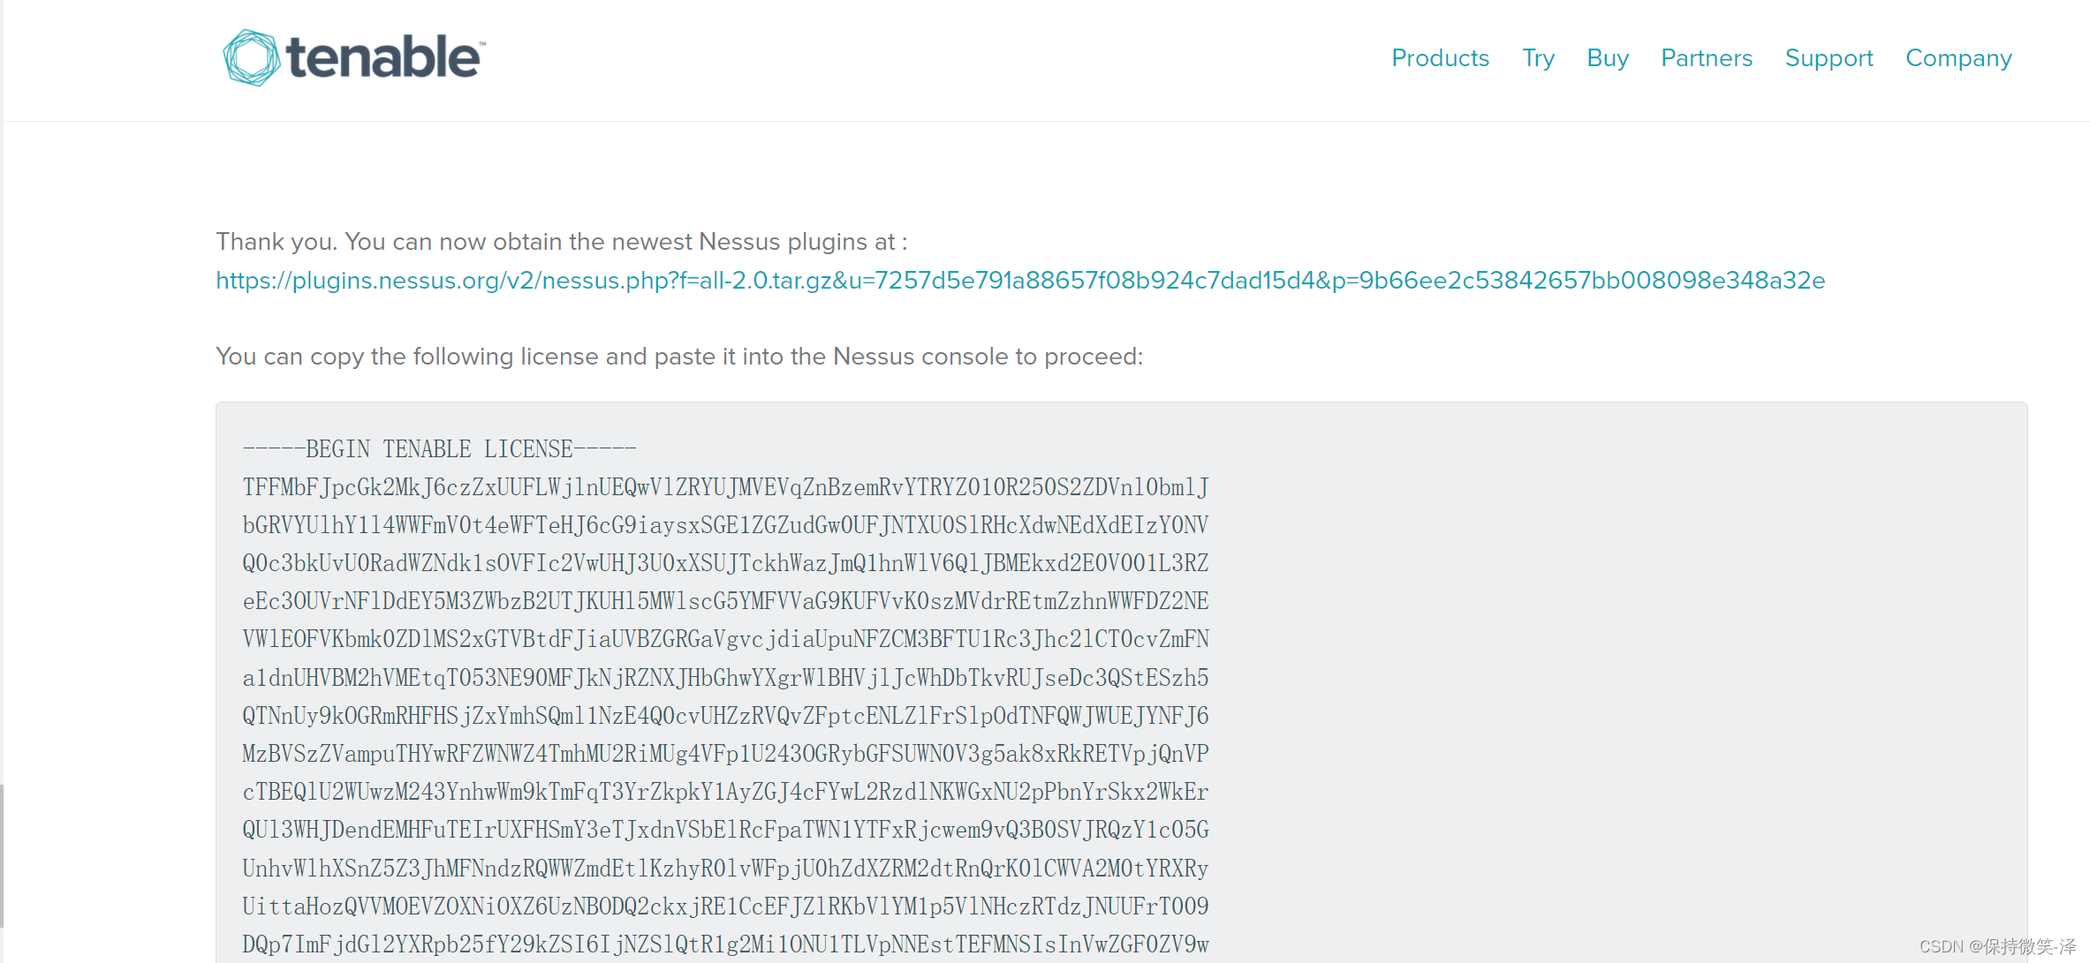2090x963 pixels.
Task: Click the license line starting with eEc3OU
Action: point(725,601)
